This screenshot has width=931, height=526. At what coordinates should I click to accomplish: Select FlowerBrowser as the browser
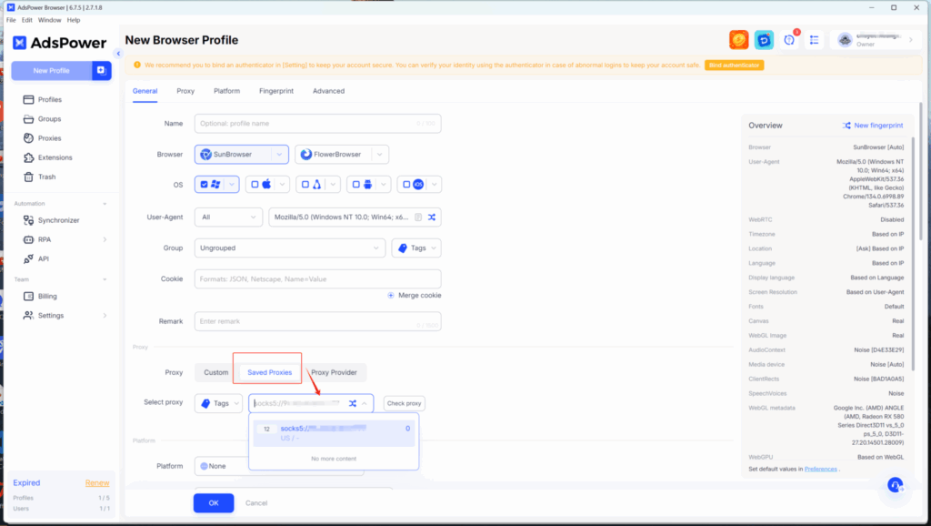pos(333,155)
